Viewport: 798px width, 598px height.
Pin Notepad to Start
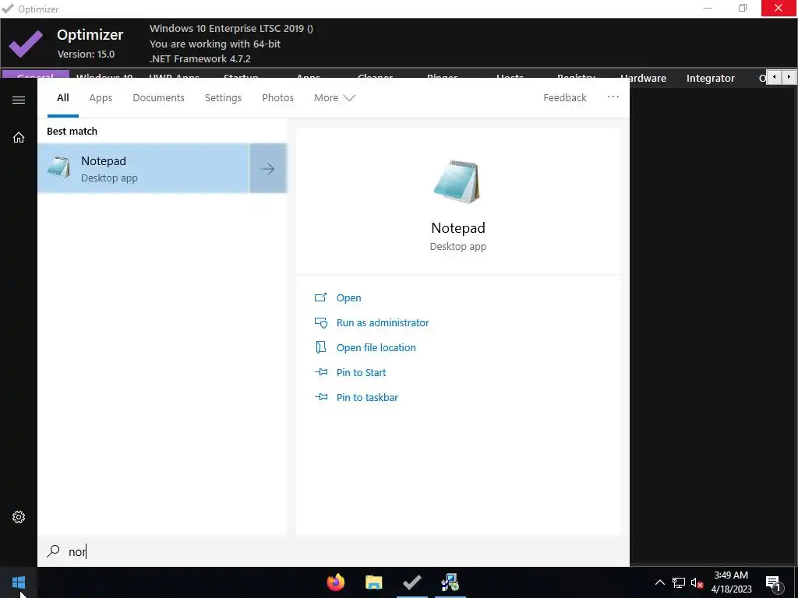361,373
